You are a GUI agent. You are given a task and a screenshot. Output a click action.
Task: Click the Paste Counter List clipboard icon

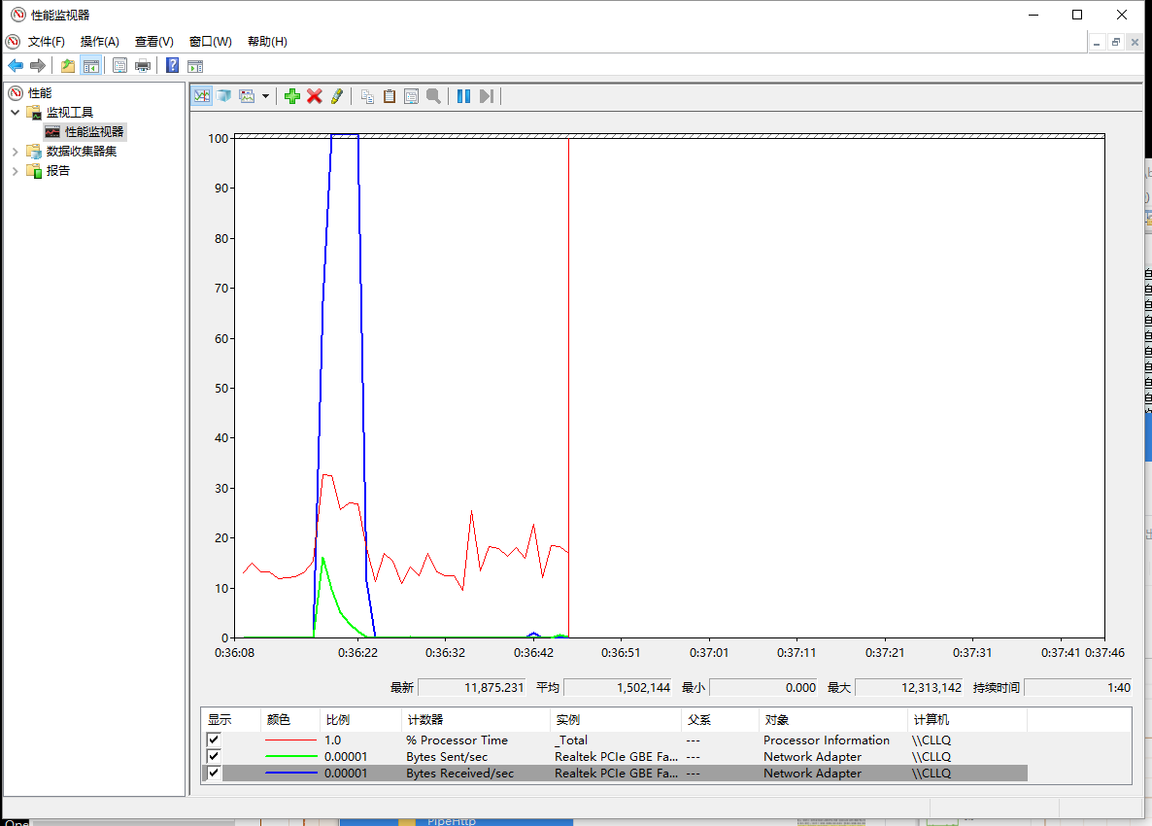(390, 95)
